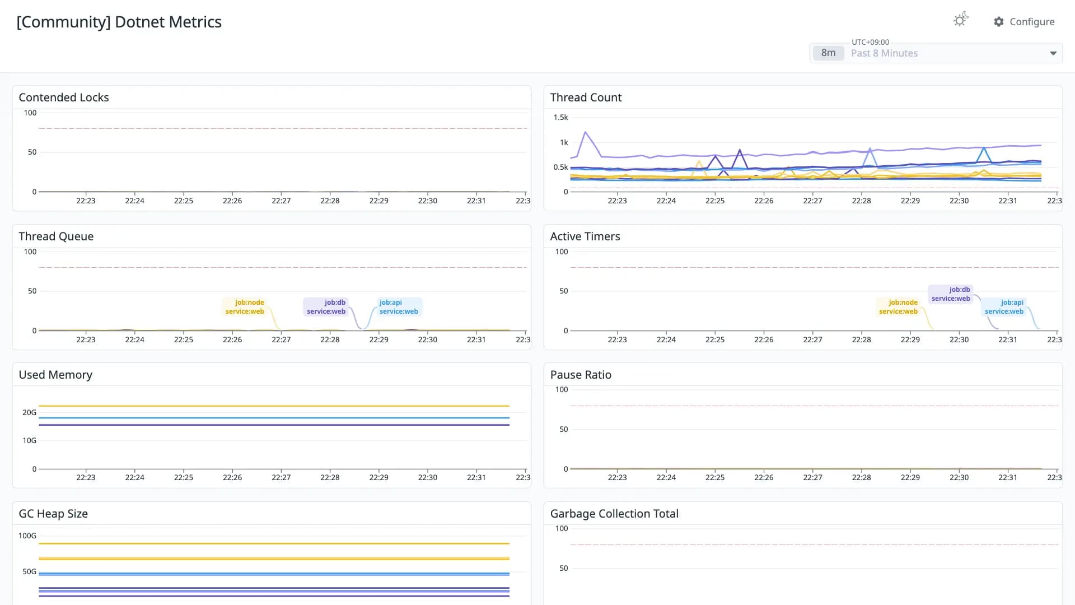This screenshot has height=605, width=1075.
Task: Click job:api label in Thread Queue chart
Action: pyautogui.click(x=399, y=307)
